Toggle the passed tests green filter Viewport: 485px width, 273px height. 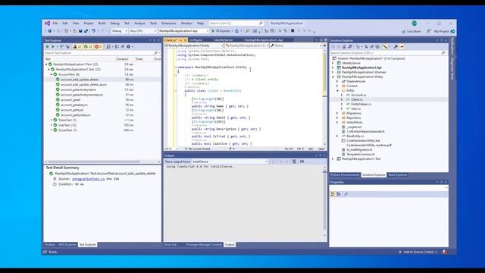coord(88,47)
